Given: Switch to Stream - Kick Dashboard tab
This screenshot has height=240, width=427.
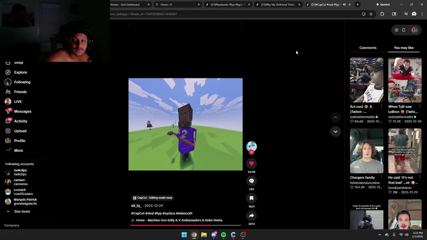Looking at the screenshot, I should [x=128, y=5].
